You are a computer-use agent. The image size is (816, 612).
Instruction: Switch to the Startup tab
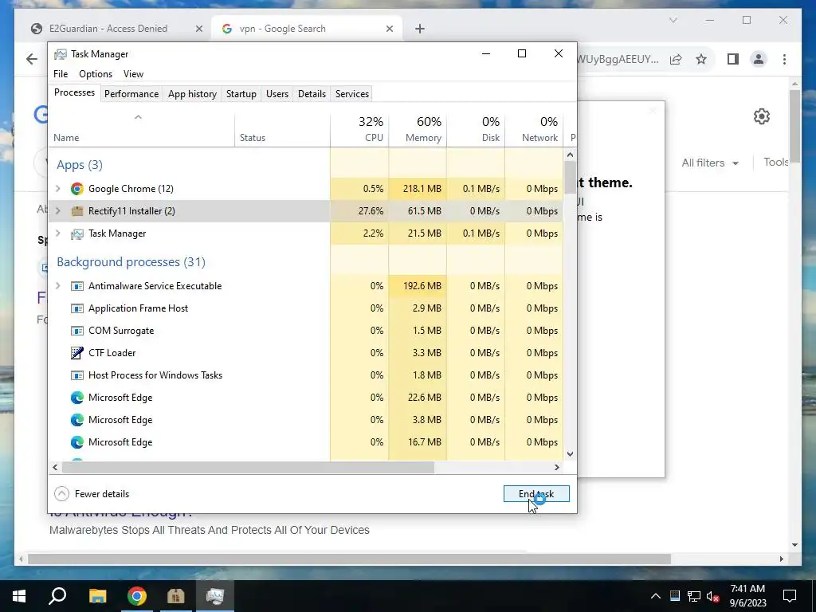[241, 94]
